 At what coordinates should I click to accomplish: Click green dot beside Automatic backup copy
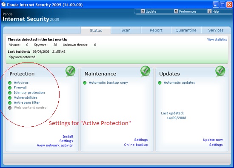85,83
